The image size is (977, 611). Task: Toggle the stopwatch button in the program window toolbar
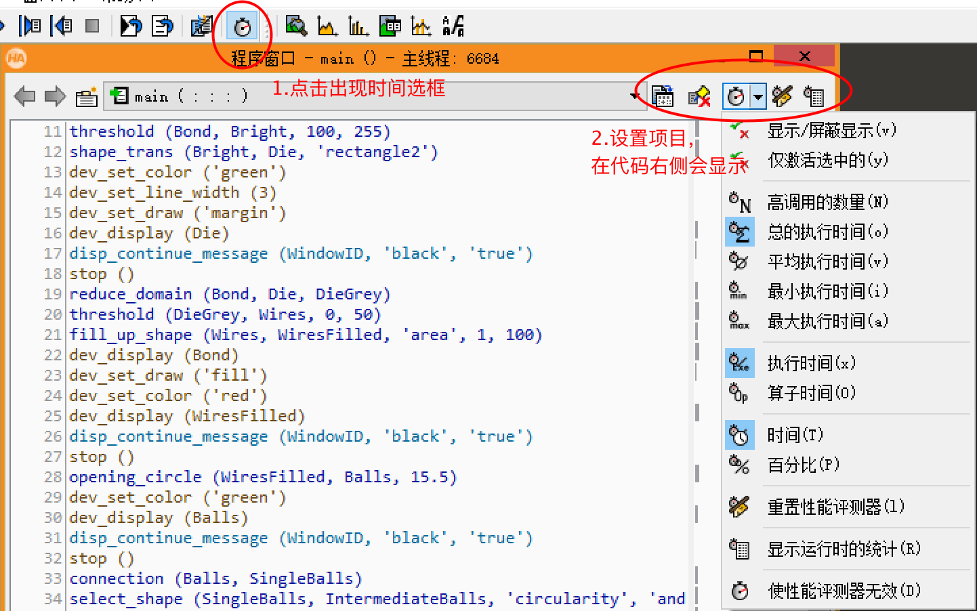(x=736, y=97)
